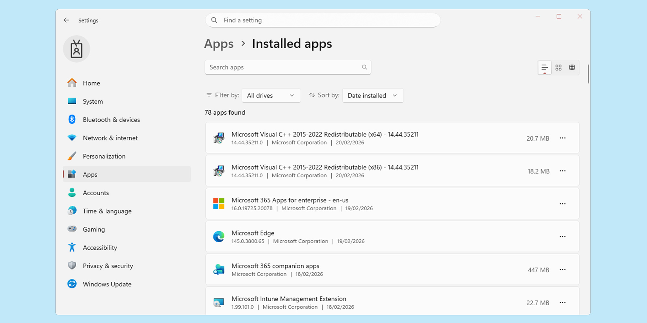Viewport: 647px width, 323px height.
Task: Navigate back to Apps via breadcrumb
Action: (x=219, y=44)
